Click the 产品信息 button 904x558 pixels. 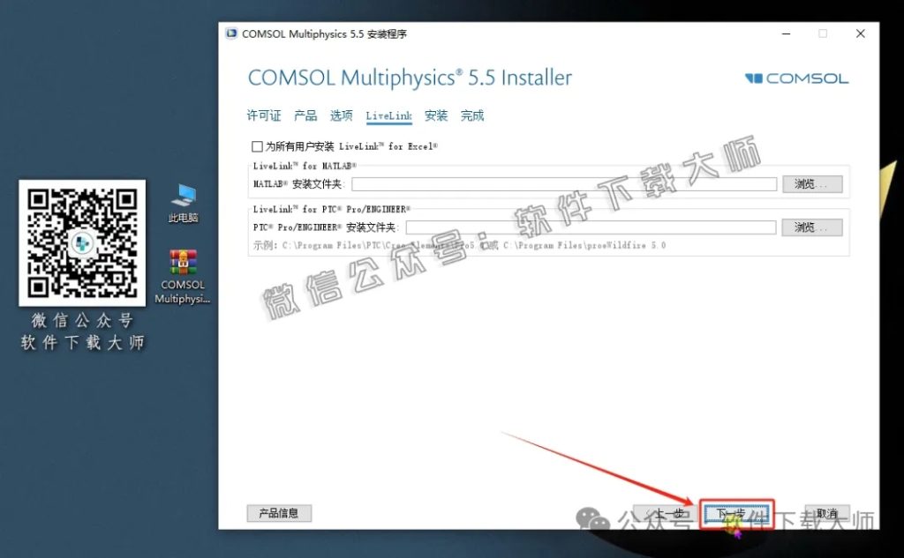click(278, 512)
